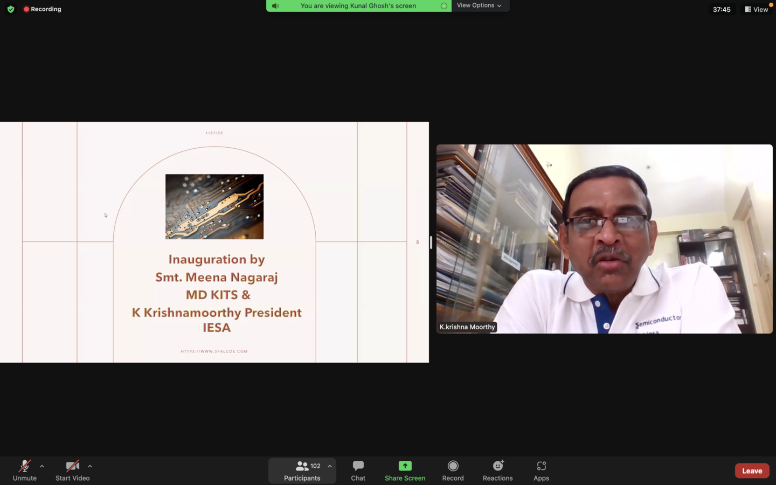Open the View Options dropdown
Viewport: 776px width, 485px height.
coord(479,5)
